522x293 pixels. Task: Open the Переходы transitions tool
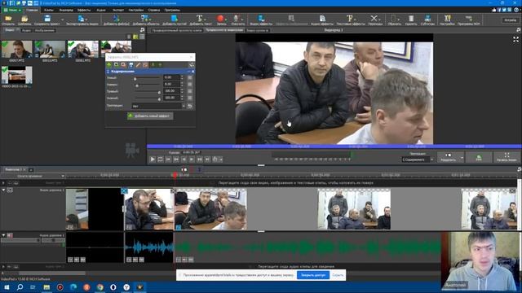tap(375, 20)
